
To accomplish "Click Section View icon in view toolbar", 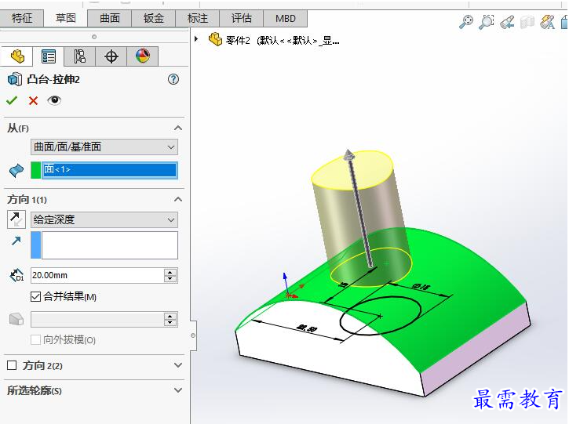I will (x=527, y=22).
